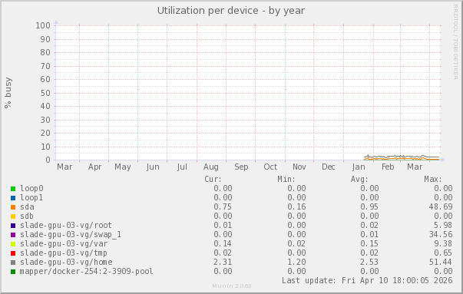Click home current value 2.31
The height and width of the screenshot is (294, 463).
223,262
